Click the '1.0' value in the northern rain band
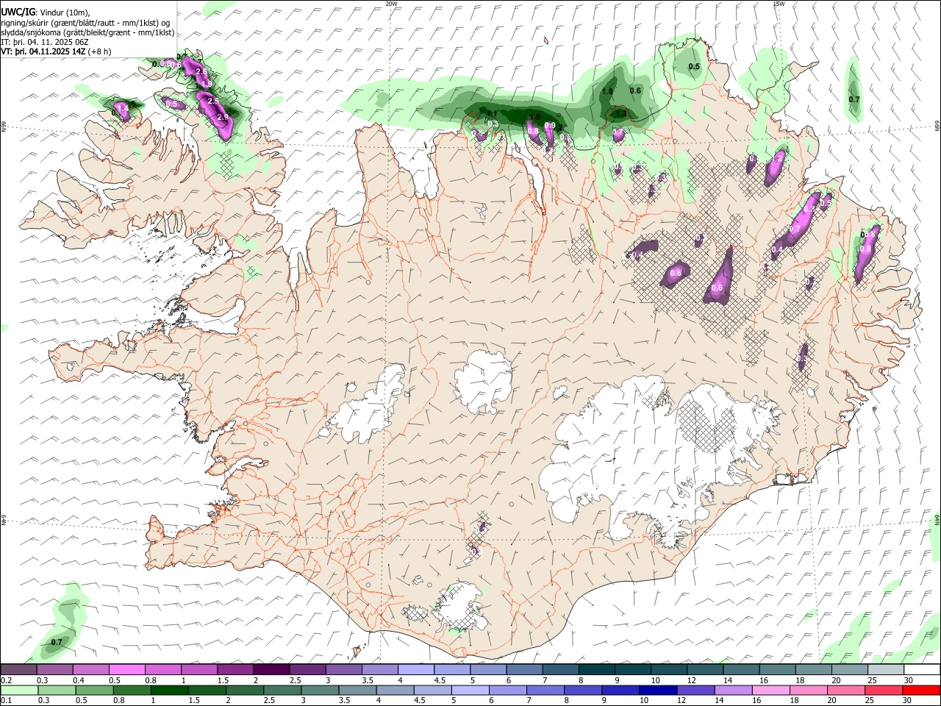Viewport: 941px width, 706px height. [607, 91]
